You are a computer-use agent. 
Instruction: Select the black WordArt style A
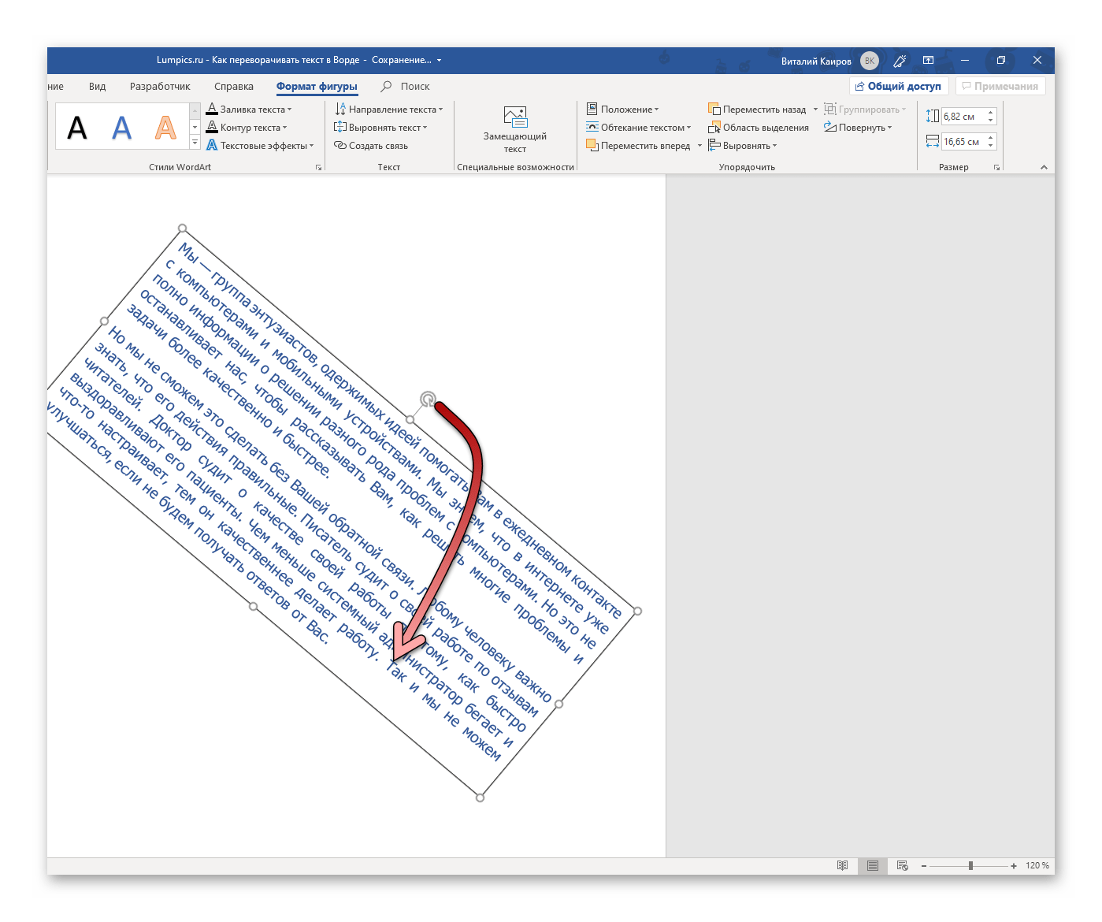pos(77,128)
